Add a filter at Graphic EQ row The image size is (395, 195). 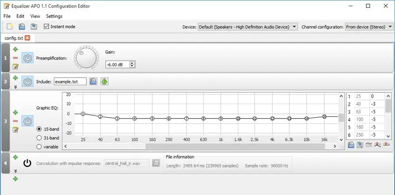(x=15, y=112)
